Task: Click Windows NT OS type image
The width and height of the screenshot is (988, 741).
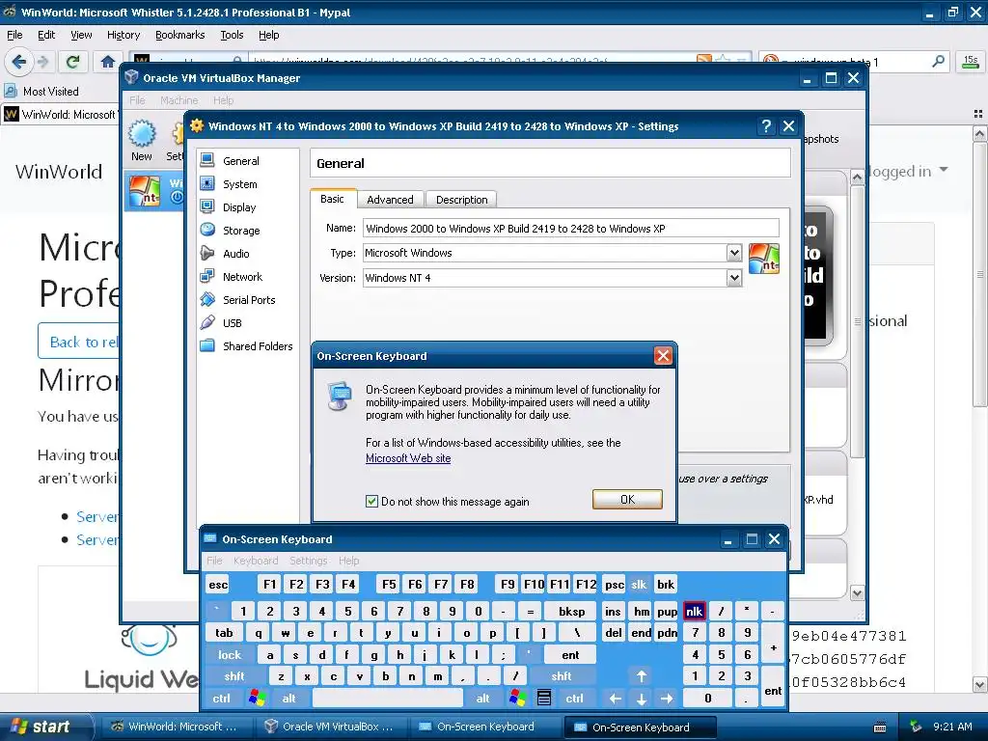Action: 764,259
